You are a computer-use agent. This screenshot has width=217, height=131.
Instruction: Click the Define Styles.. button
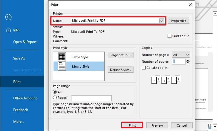(120, 70)
